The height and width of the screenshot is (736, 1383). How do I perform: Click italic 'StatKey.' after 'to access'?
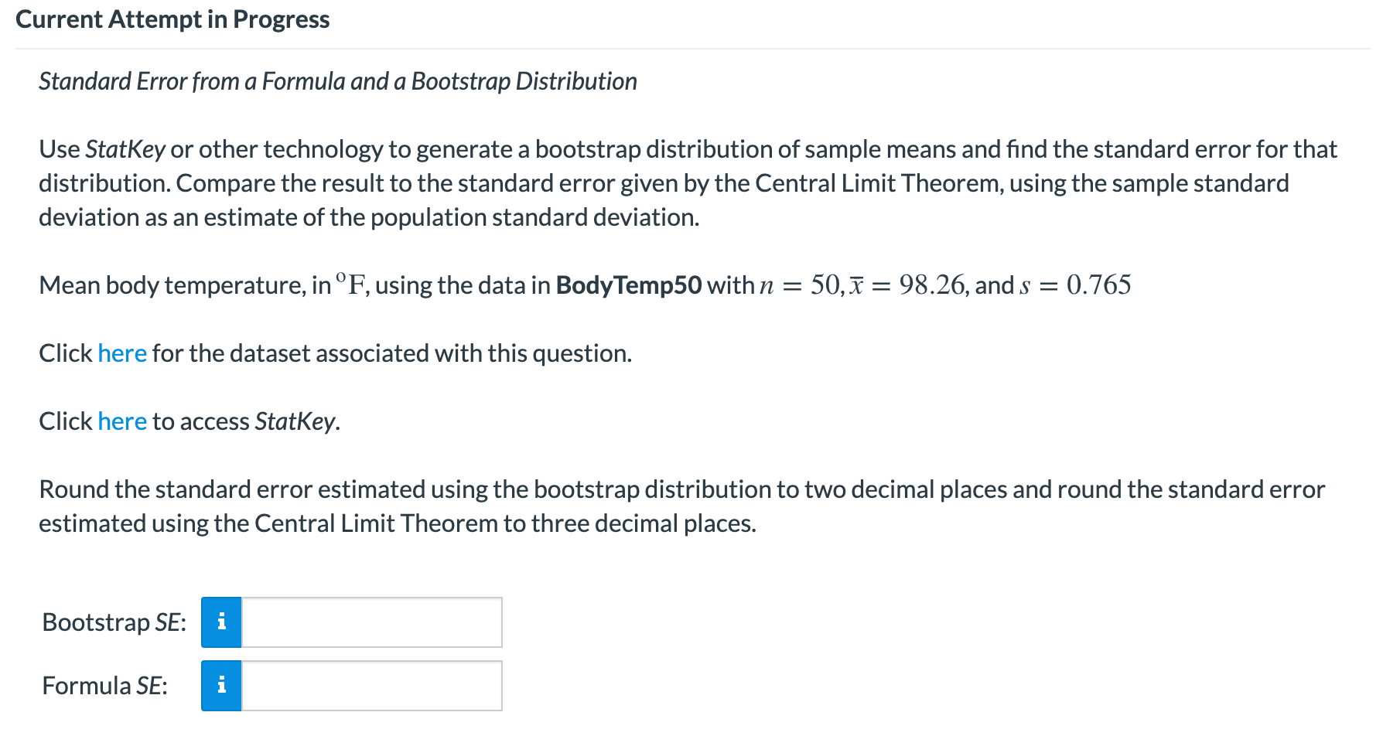298,421
